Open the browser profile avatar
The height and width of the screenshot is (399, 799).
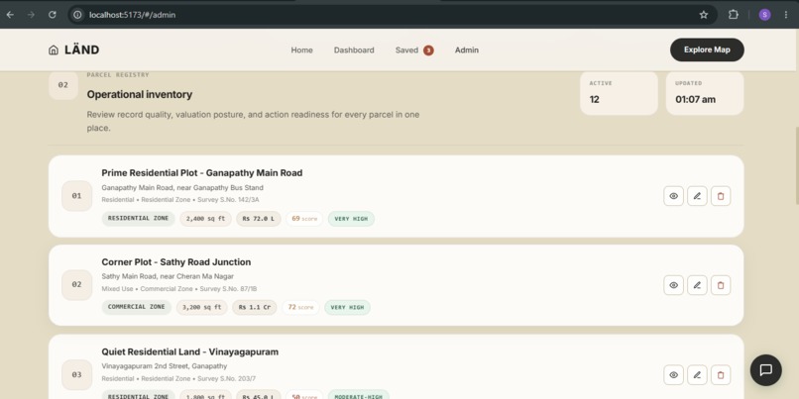coord(764,15)
